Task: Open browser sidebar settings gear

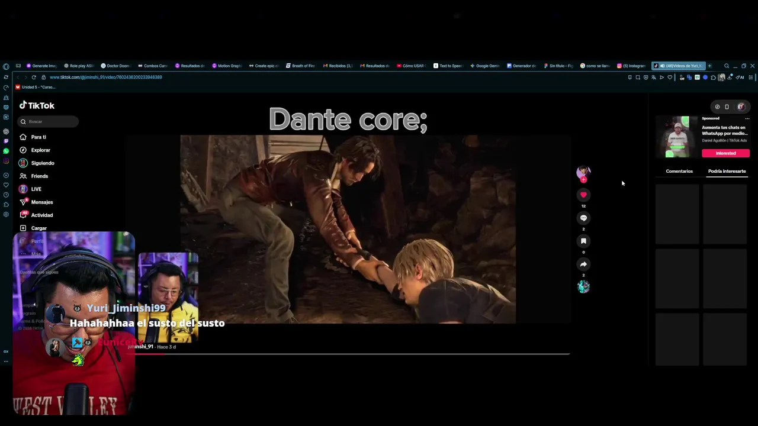Action: [6, 214]
